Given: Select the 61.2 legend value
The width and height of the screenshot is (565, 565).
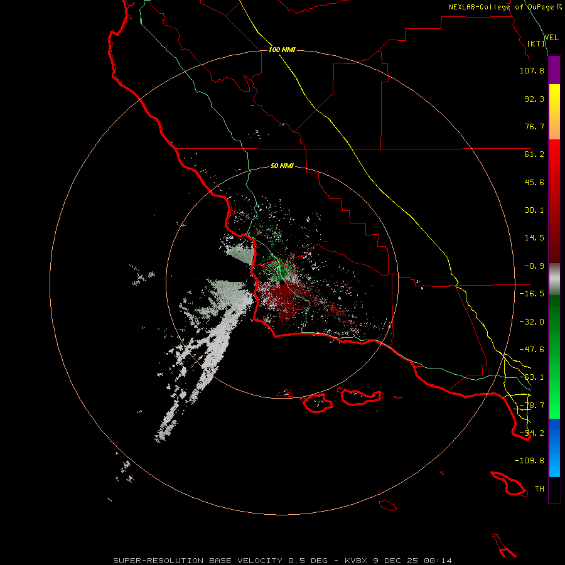Looking at the screenshot, I should tap(534, 154).
